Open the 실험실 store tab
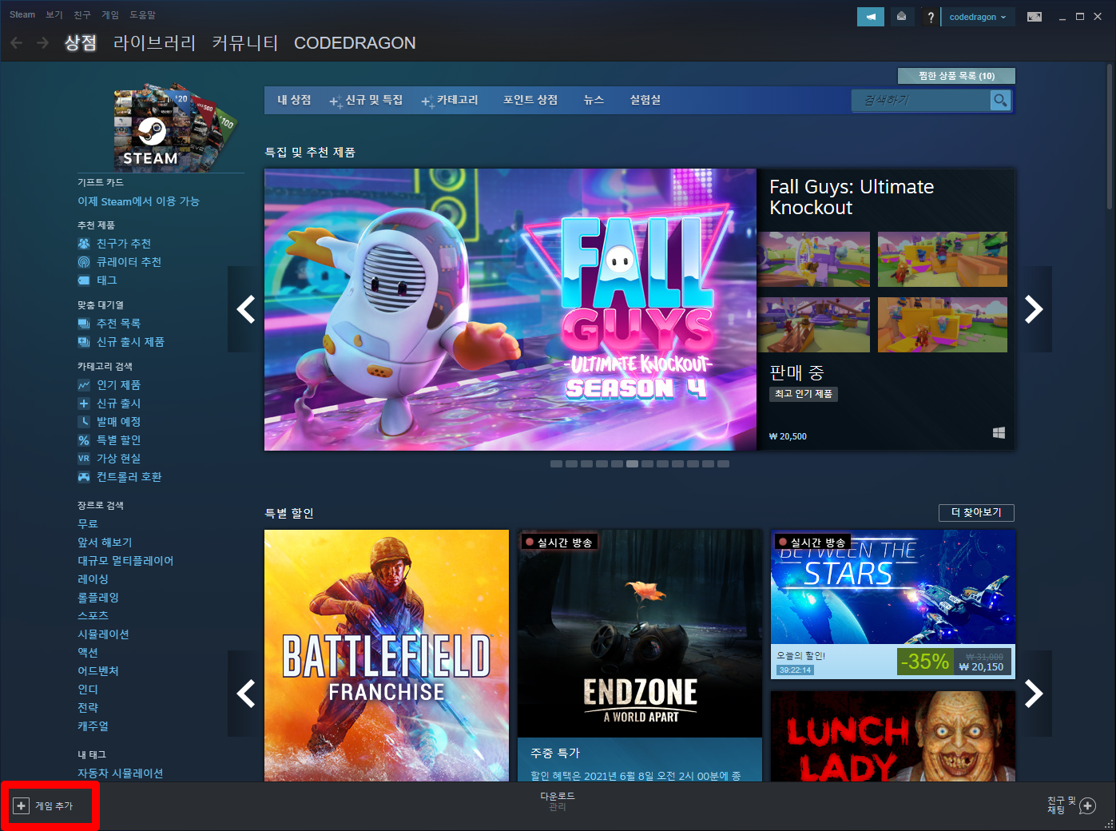 [645, 100]
